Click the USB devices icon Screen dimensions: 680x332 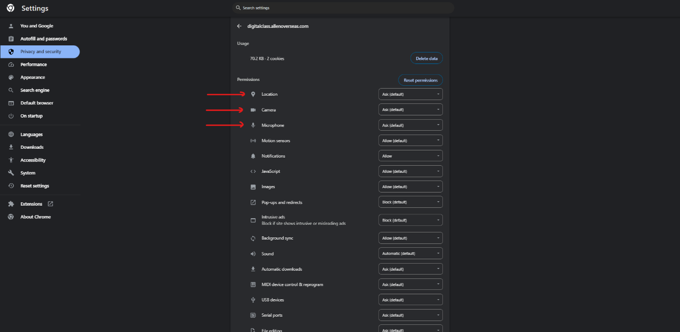pos(253,300)
